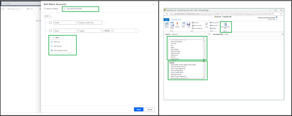Click the New view ribbon icon
This screenshot has width=292, height=116.
click(184, 24)
